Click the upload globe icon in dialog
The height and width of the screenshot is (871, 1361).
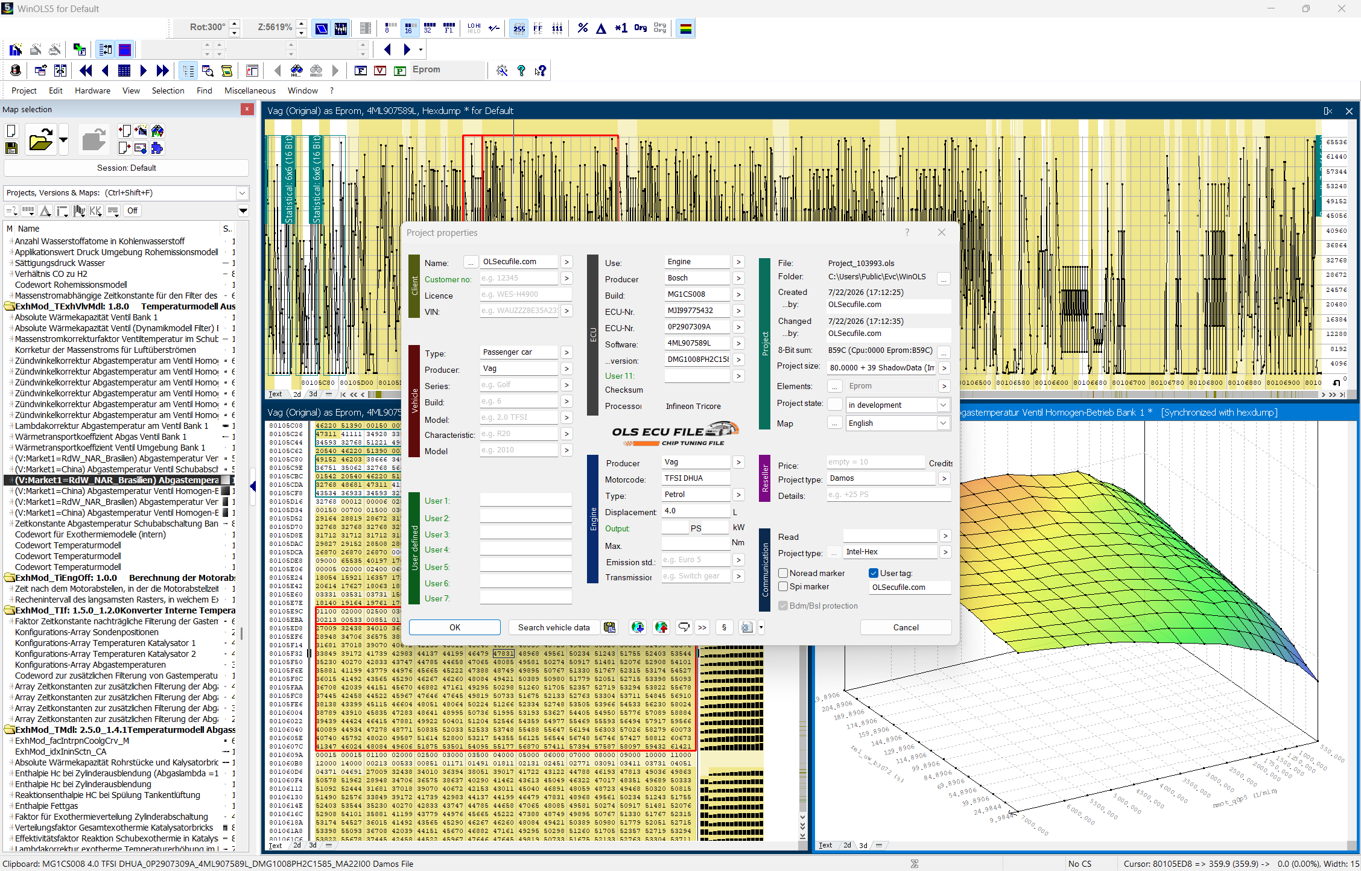point(661,627)
